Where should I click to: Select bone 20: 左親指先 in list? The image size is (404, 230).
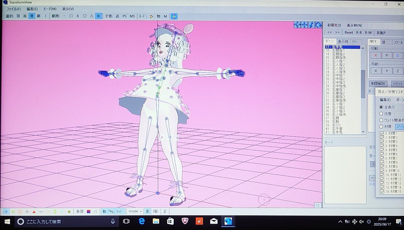(x=342, y=57)
